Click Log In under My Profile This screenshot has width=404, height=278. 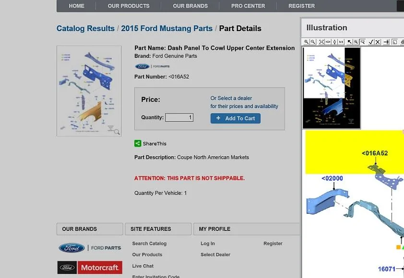pyautogui.click(x=208, y=243)
